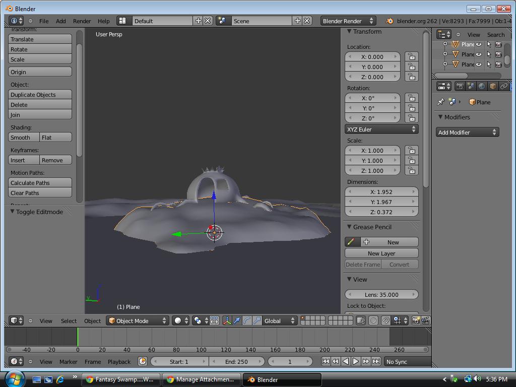
Task: Delete the Default screen layout
Action: pos(208,21)
